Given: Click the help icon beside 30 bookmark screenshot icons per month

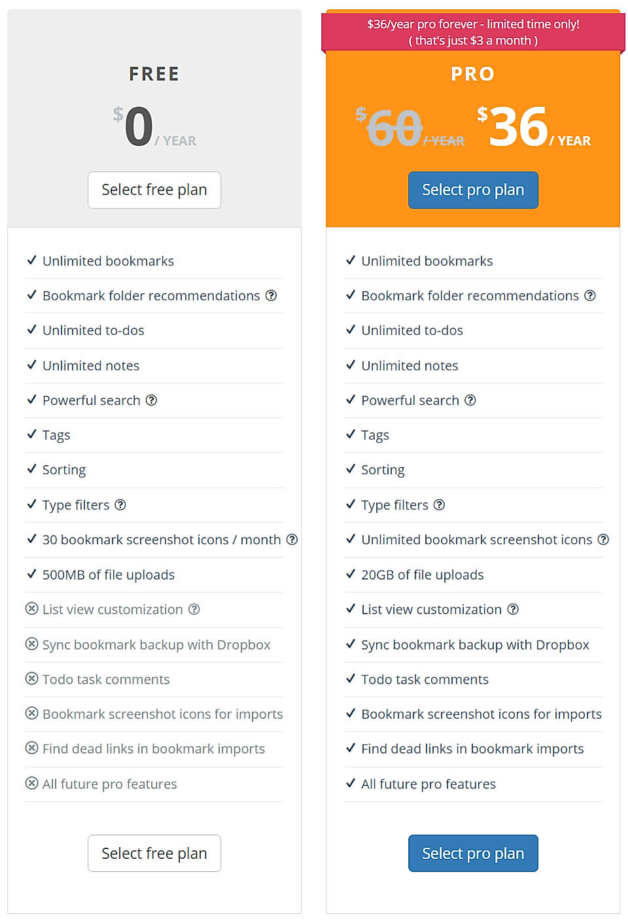Looking at the screenshot, I should [x=292, y=540].
